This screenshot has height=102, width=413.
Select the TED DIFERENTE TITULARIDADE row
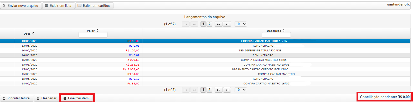tap(205, 50)
